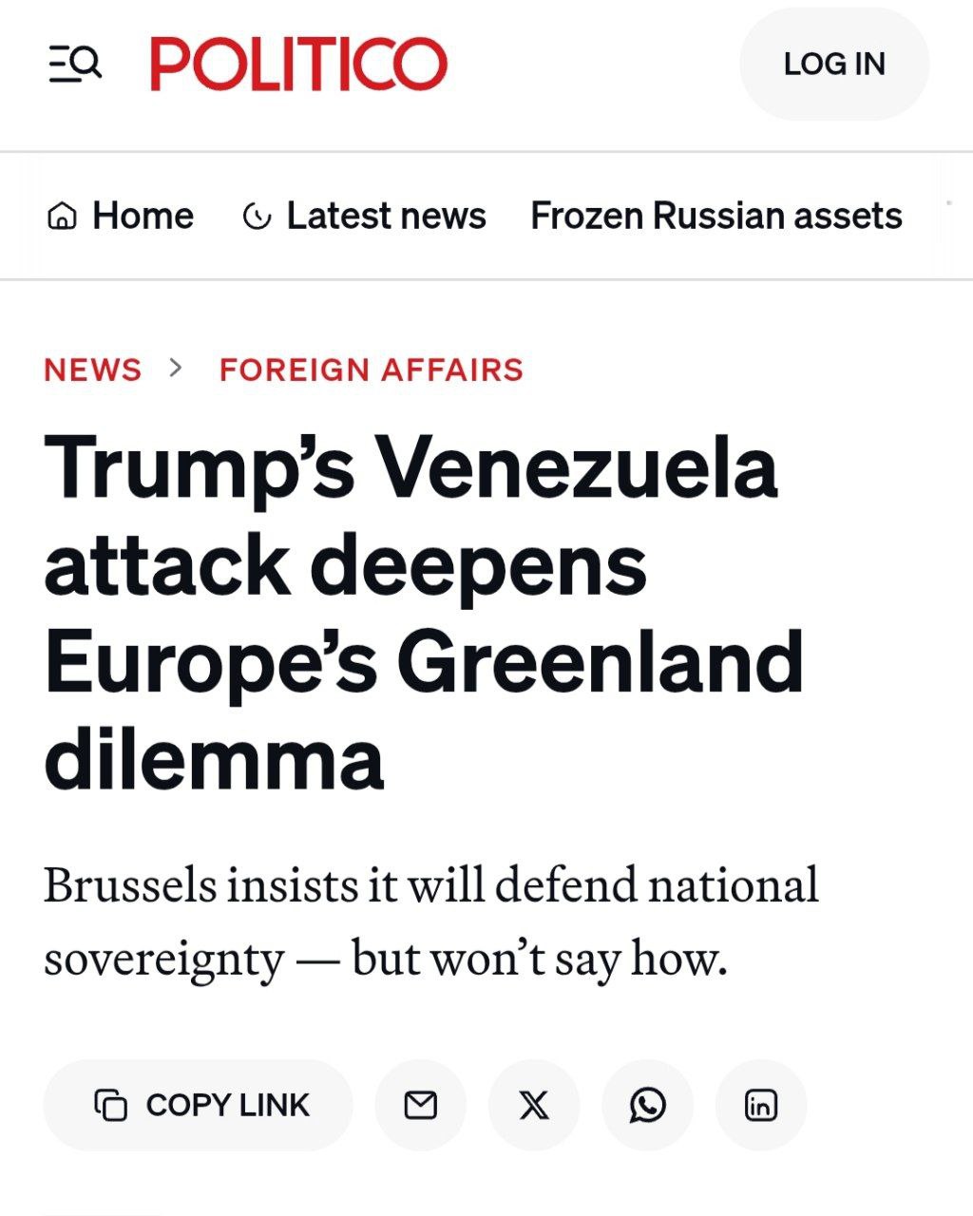
Task: Share the article on LinkedIn
Action: [761, 1105]
